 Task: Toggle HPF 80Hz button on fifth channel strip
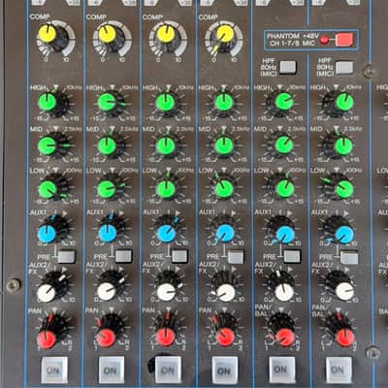[288, 67]
